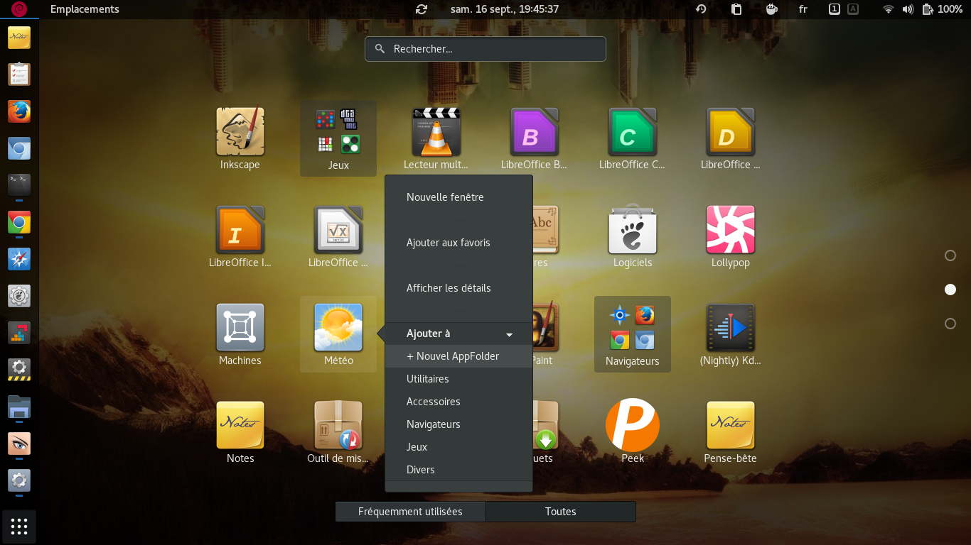Screen dimensions: 971x545
Task: Open Terminal from the dock
Action: pos(19,185)
